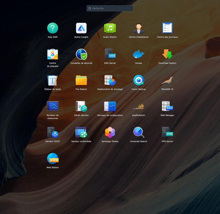This screenshot has height=214, width=220.
Task: Launch phpMyAdmin
Action: click(139, 106)
